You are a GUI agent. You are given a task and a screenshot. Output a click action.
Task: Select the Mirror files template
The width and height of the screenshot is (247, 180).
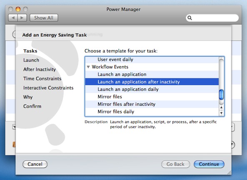pos(152,96)
